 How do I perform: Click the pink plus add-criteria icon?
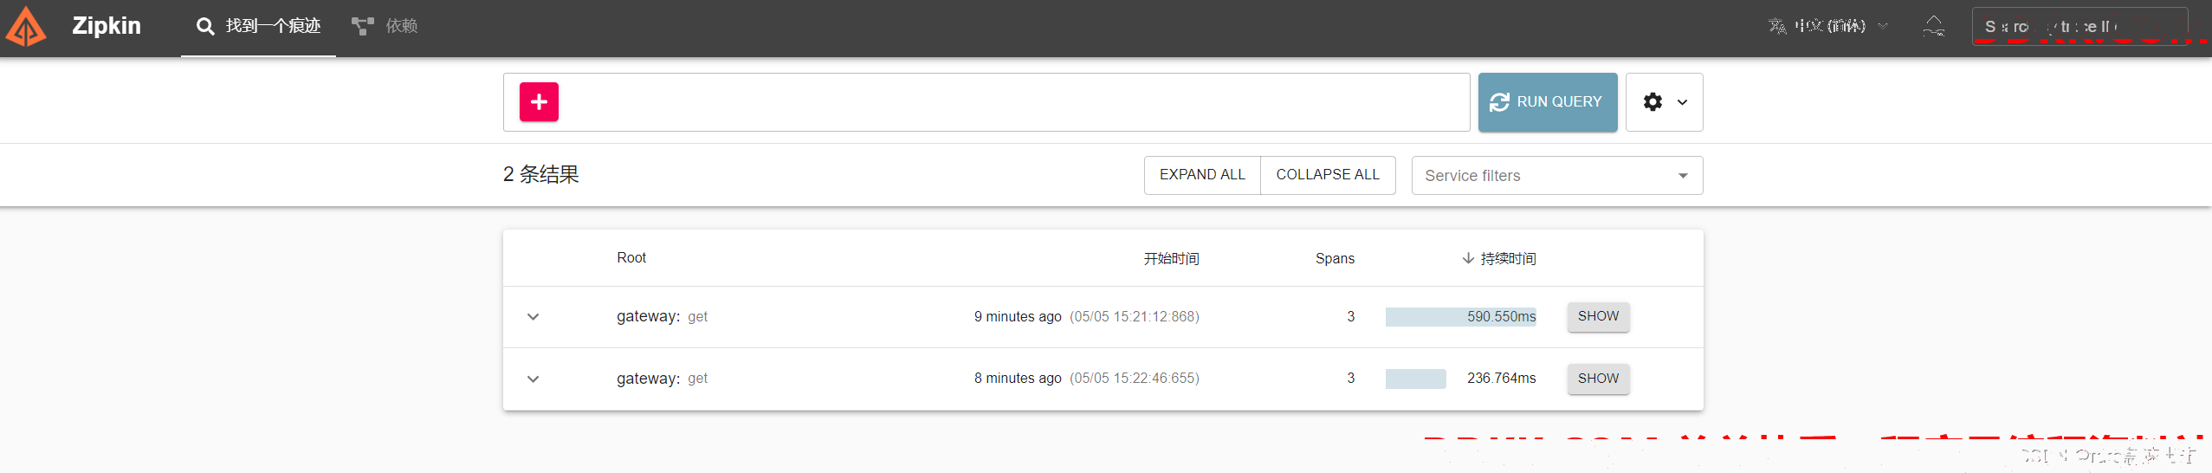coord(539,102)
